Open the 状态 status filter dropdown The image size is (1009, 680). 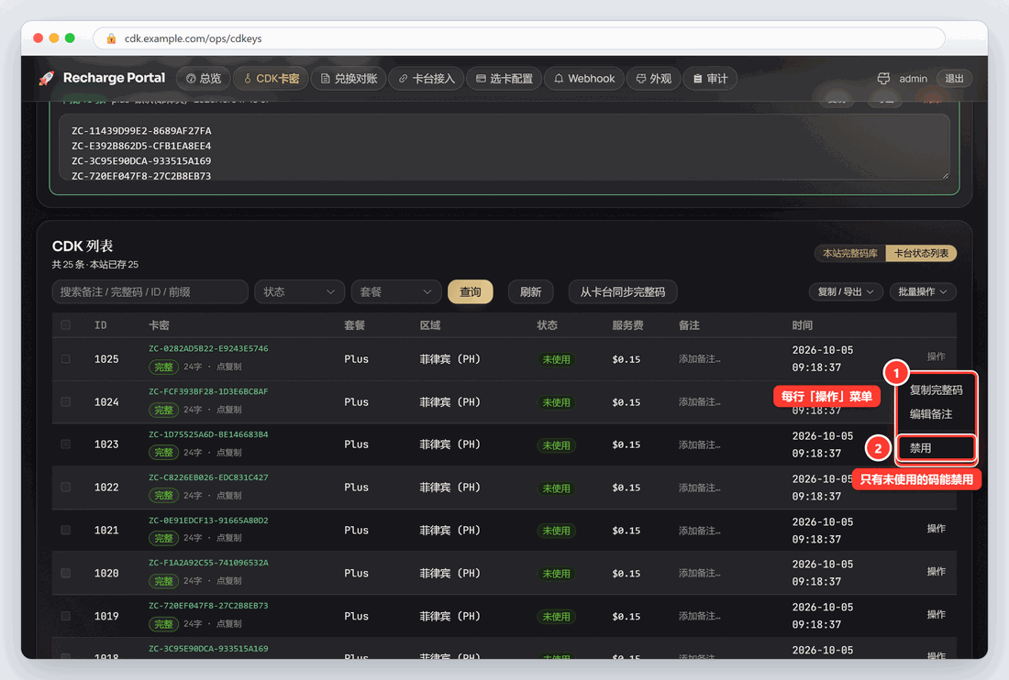point(299,291)
